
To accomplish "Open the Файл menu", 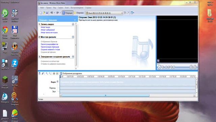I will [42, 8].
